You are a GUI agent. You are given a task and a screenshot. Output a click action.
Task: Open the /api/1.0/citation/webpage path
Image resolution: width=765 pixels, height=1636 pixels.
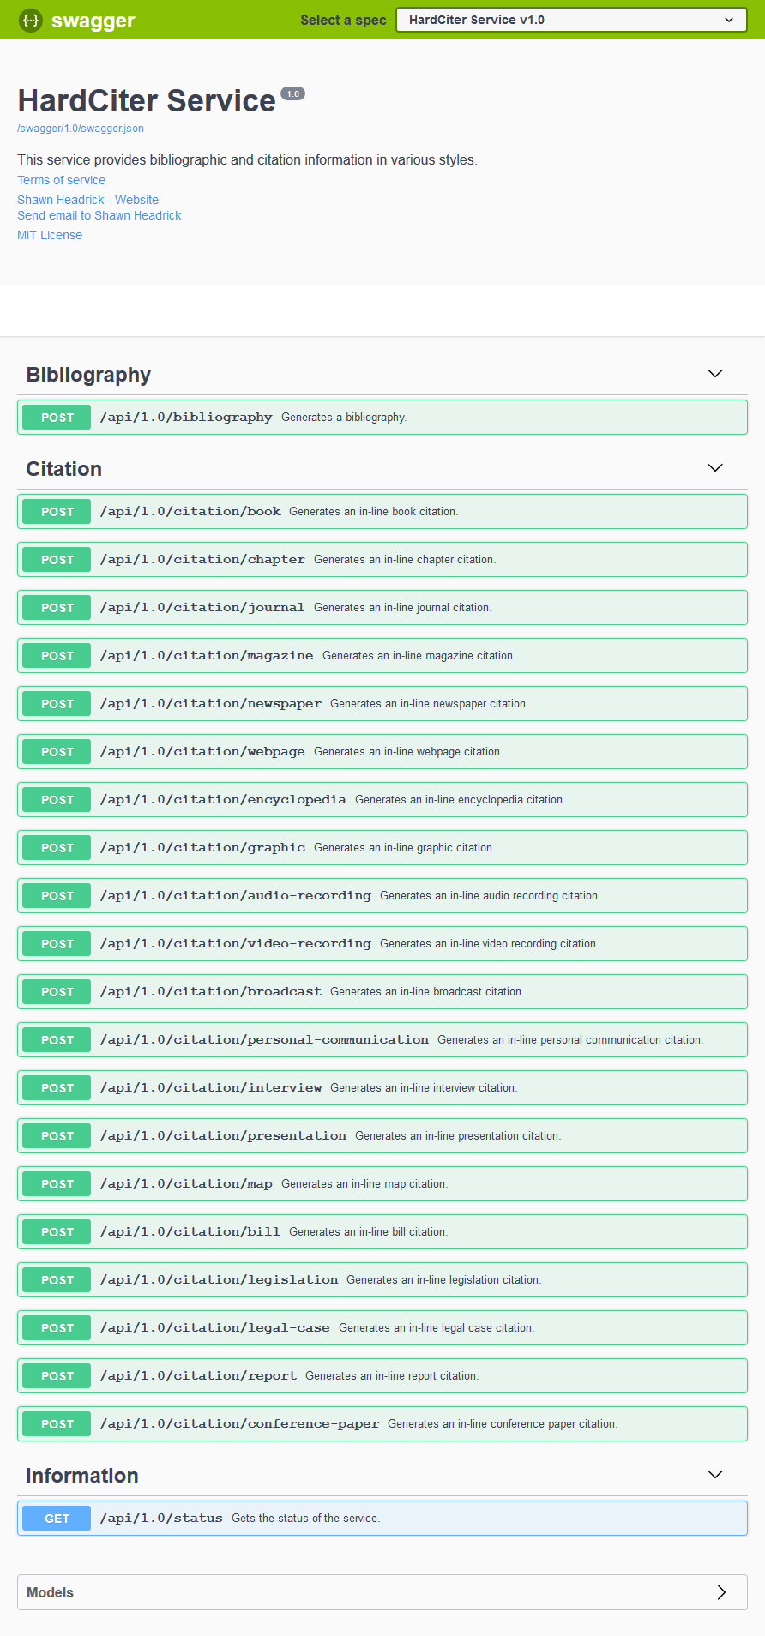tap(202, 752)
